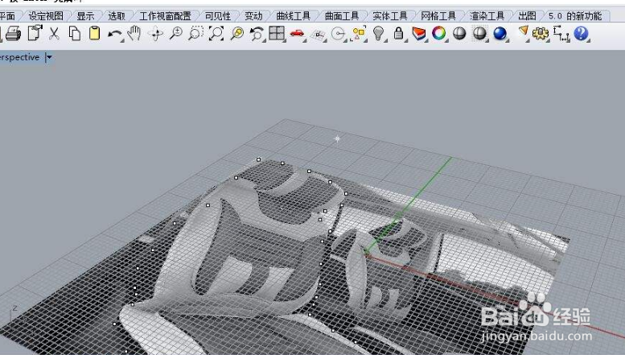Open Options with the gear icon

(541, 34)
